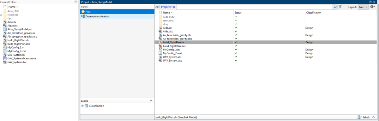This screenshot has width=379, height=121.
Task: Switch to the Project (13) tab
Action: pos(168,7)
